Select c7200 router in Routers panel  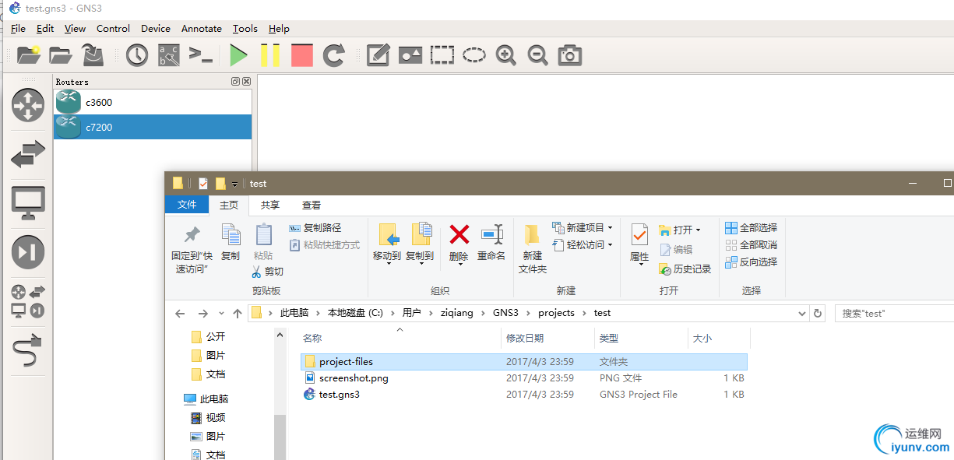(153, 127)
